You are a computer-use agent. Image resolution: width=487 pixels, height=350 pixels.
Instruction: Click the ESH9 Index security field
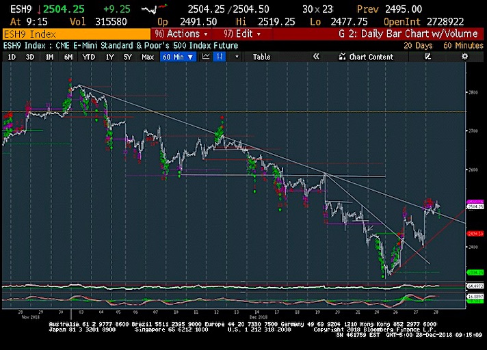77,33
